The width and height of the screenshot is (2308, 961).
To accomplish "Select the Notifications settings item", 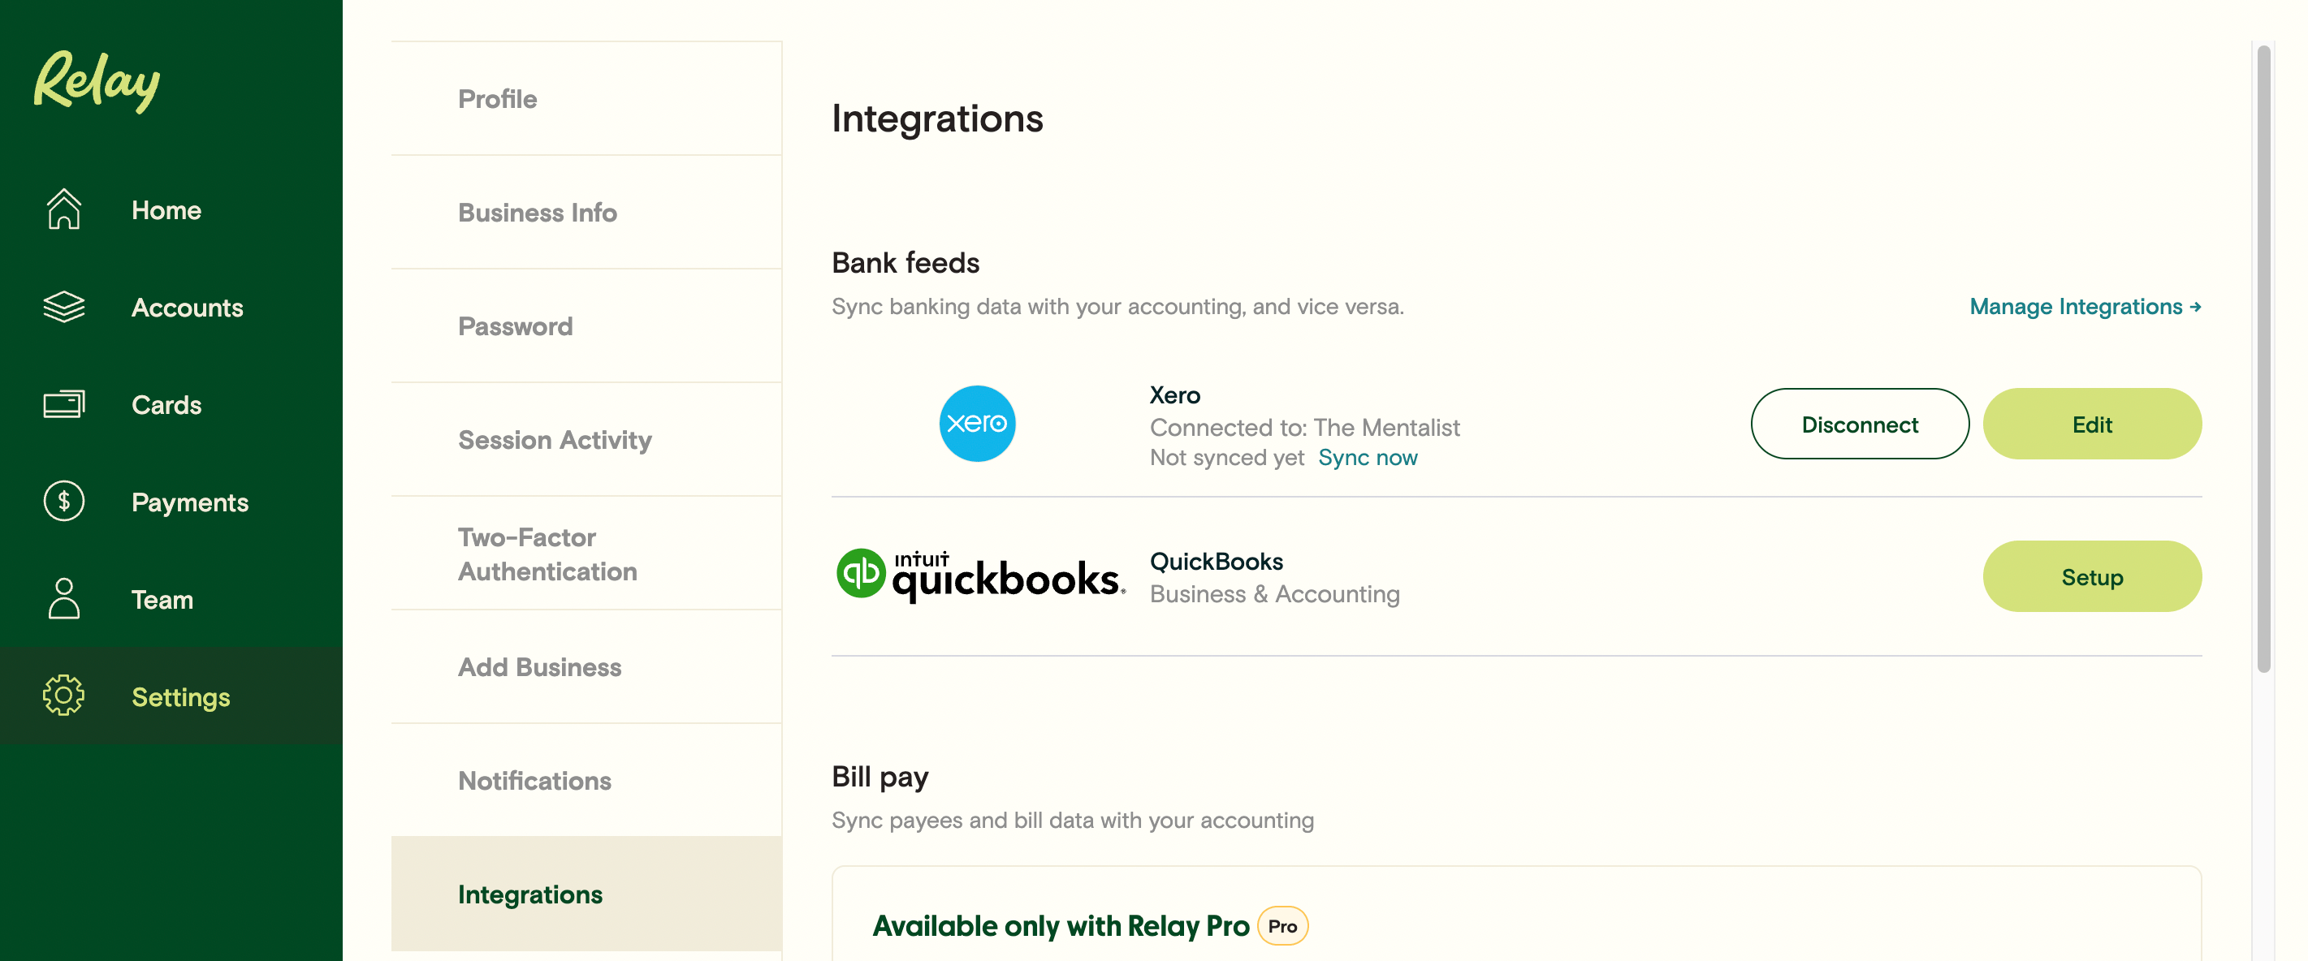I will (534, 781).
